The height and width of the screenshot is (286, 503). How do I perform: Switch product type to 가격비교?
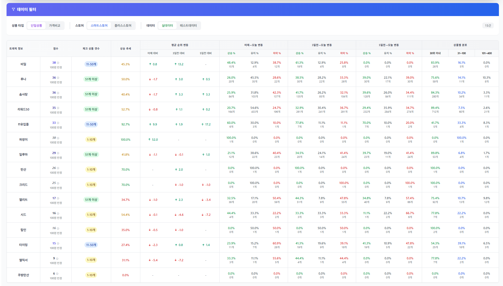54,26
